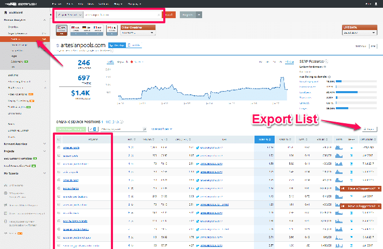This screenshot has height=249, width=383.
Task: Open external link icon in orlando pool builders row
Action: [x=197, y=197]
